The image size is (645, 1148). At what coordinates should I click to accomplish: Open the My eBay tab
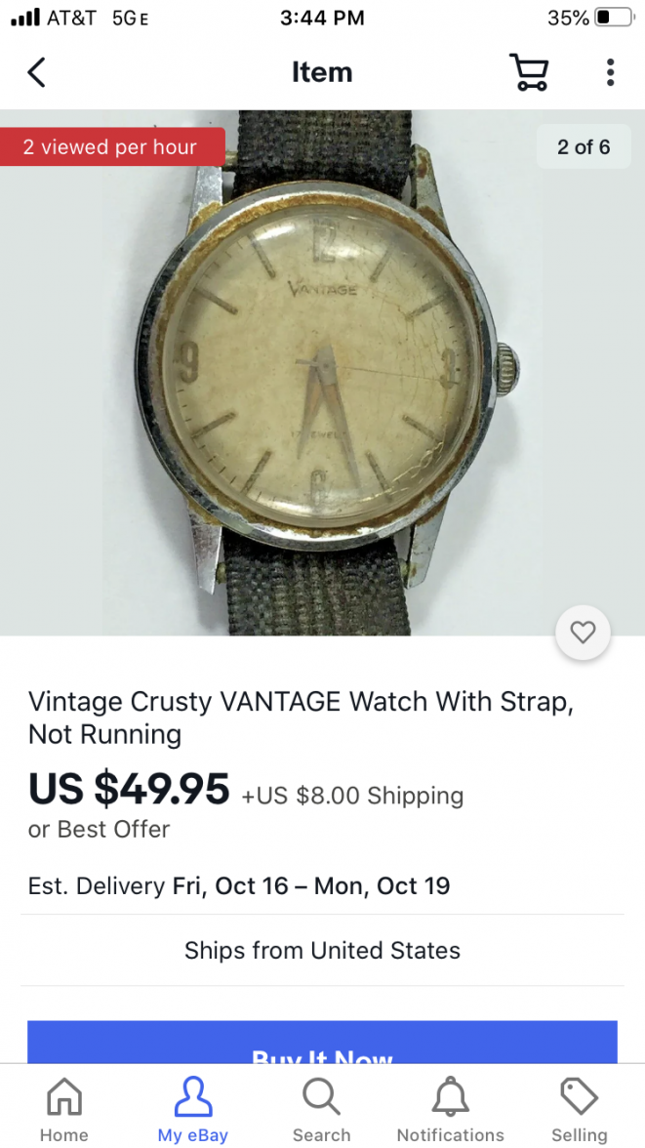(193, 1109)
